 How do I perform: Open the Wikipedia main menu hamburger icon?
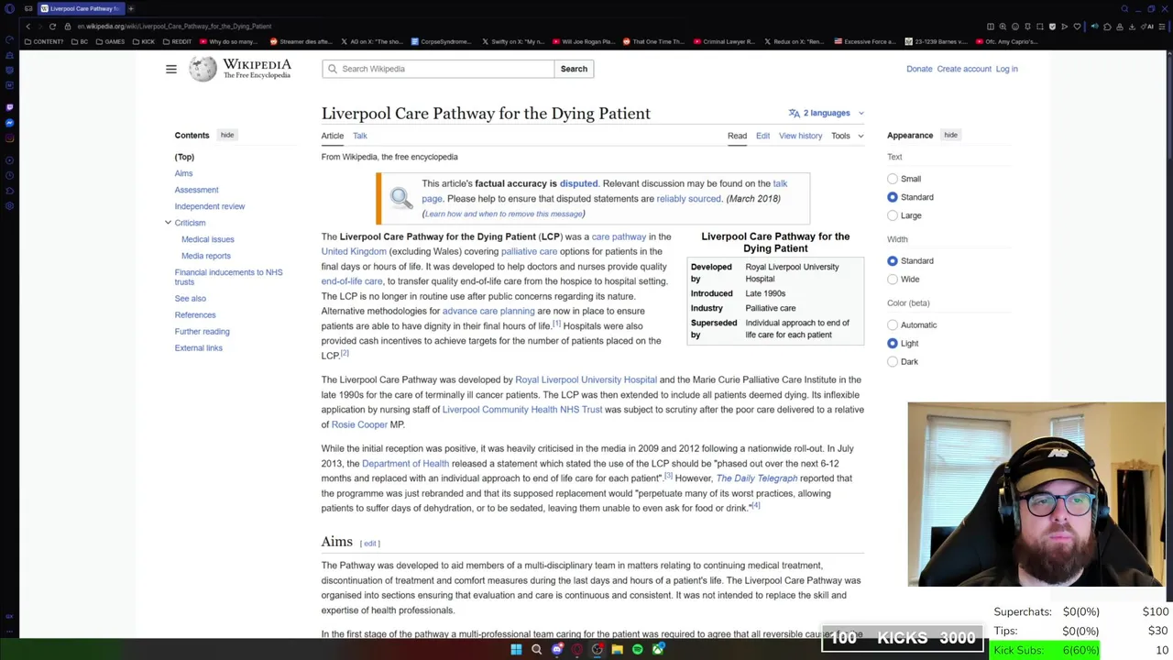coord(170,69)
